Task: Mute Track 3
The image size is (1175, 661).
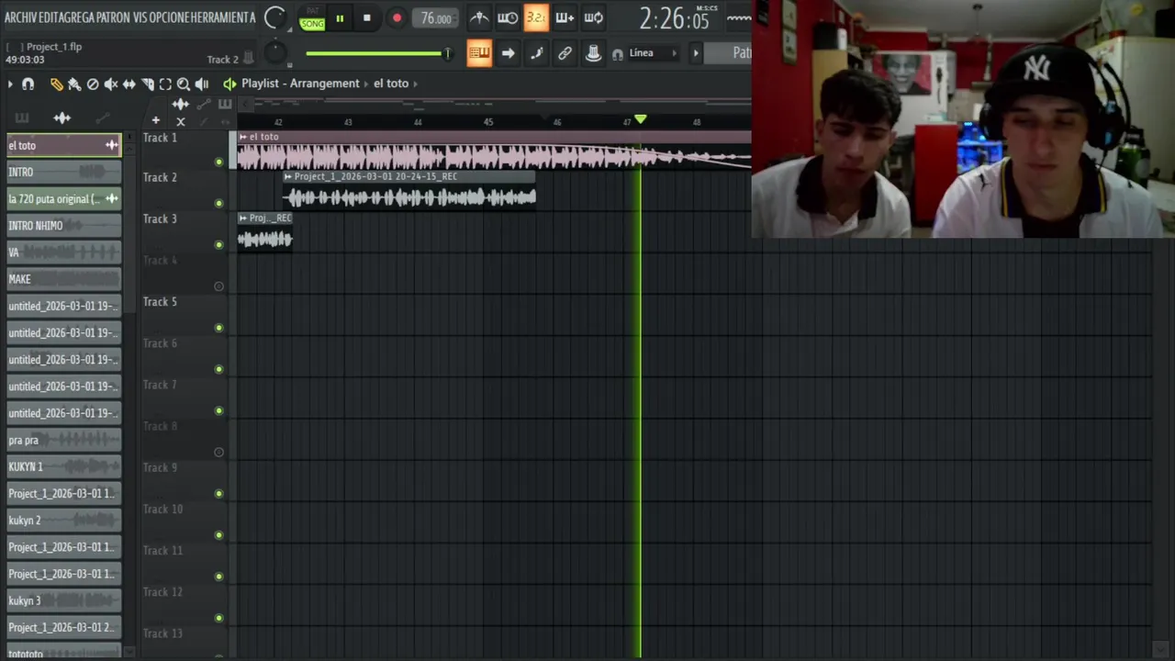Action: (218, 245)
